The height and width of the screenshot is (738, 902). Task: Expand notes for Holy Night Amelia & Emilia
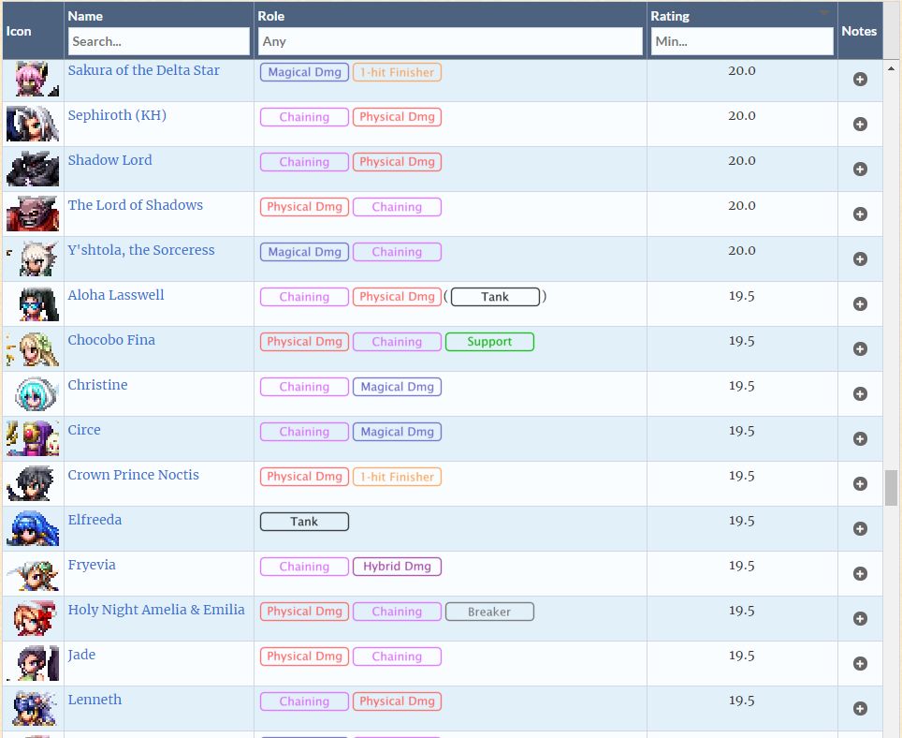click(860, 618)
